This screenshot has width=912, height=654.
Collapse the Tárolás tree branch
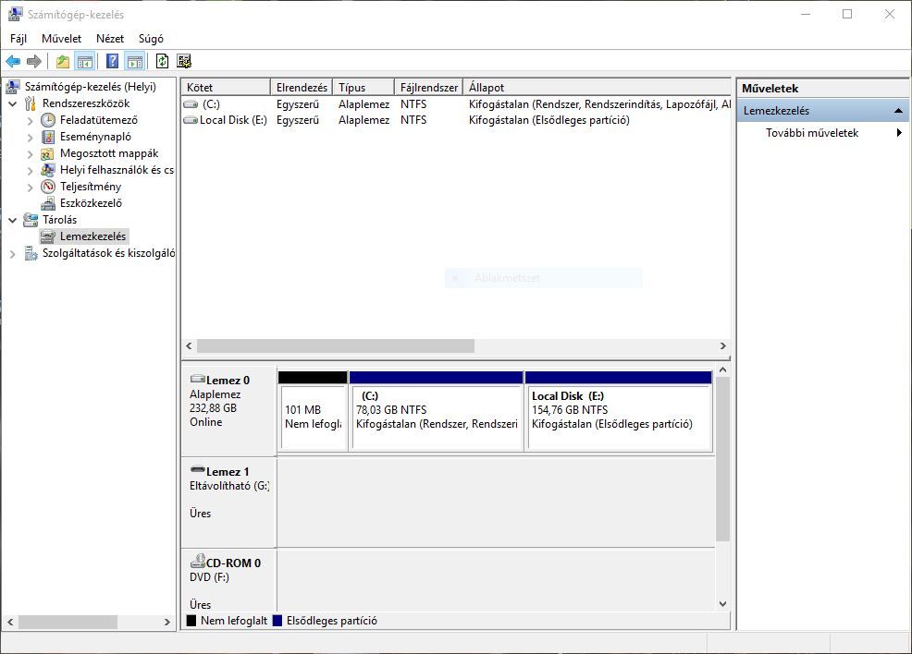(12, 220)
